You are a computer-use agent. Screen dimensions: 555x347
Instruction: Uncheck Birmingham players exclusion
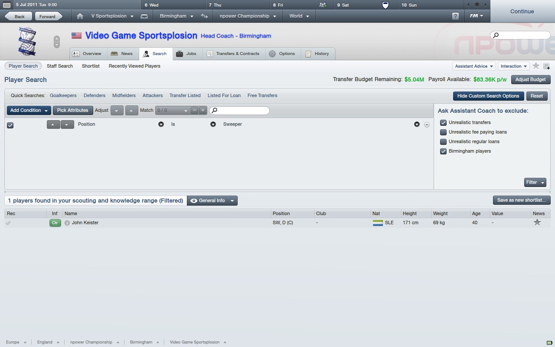(443, 151)
